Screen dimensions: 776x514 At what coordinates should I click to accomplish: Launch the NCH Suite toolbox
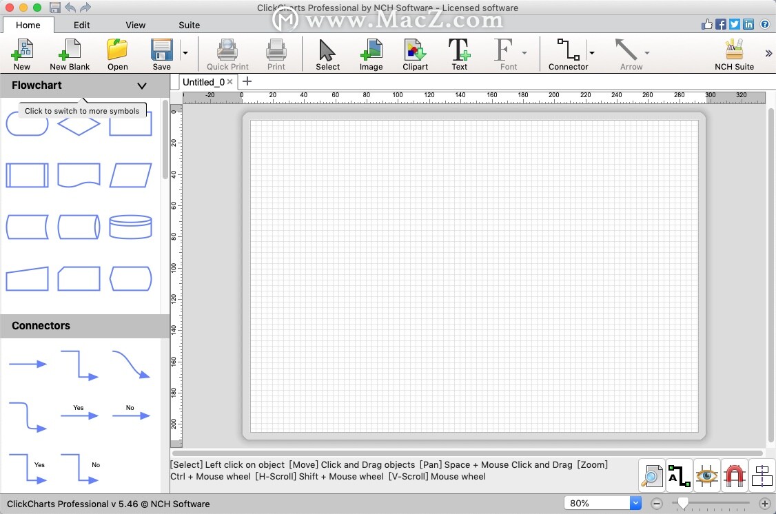tap(734, 54)
